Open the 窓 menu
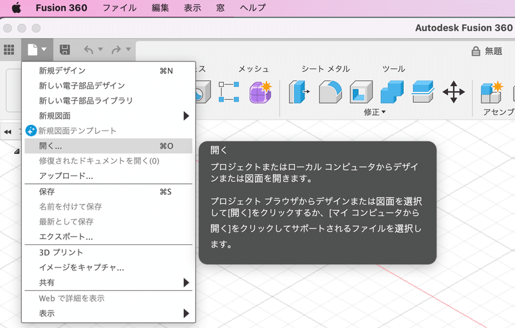Viewport: 515px width, 328px height. click(x=220, y=8)
